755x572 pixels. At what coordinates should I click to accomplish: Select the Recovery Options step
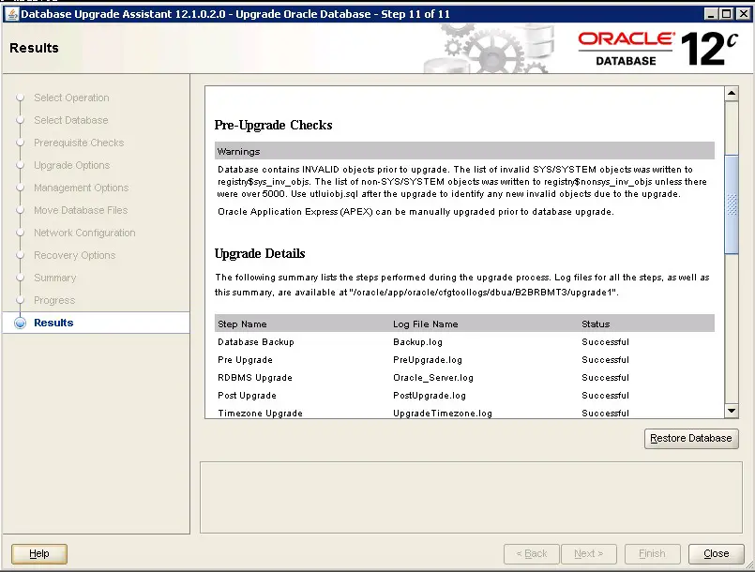pyautogui.click(x=75, y=255)
